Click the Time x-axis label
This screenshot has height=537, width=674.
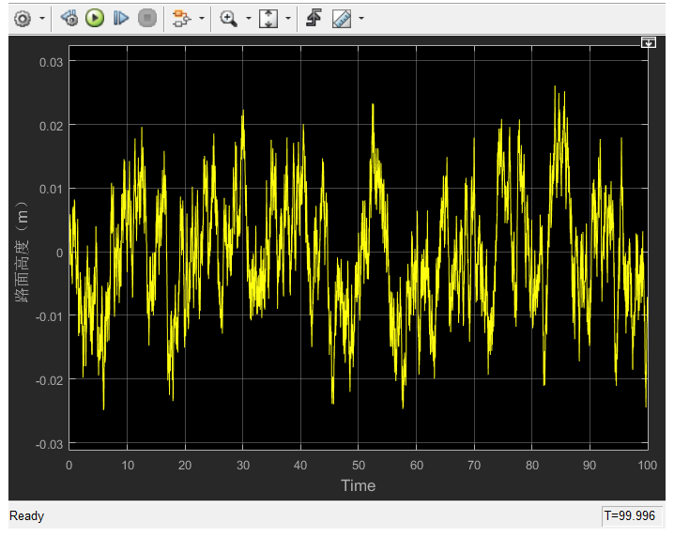pyautogui.click(x=358, y=485)
